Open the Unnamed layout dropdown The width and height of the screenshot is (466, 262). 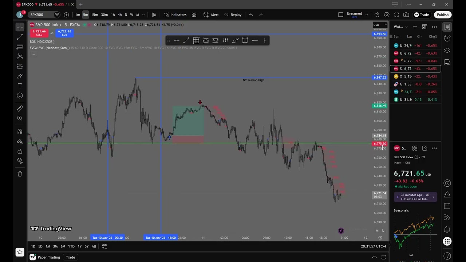pos(356,15)
